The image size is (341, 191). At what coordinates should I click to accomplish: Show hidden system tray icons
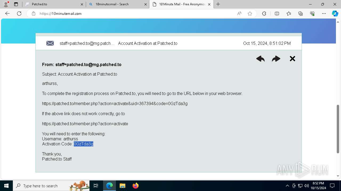coord(287,186)
